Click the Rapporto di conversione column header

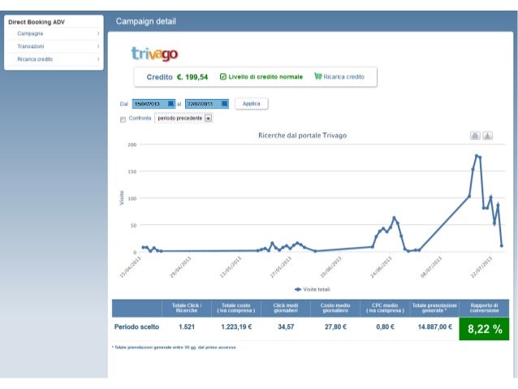point(484,308)
